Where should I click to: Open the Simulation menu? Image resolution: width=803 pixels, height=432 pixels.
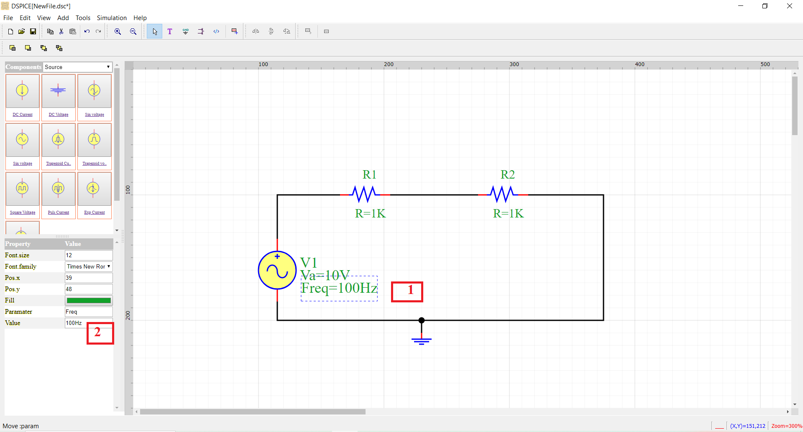pos(112,18)
